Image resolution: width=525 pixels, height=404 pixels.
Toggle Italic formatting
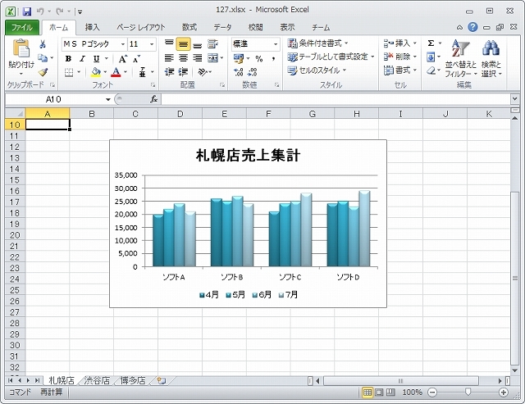coord(82,59)
